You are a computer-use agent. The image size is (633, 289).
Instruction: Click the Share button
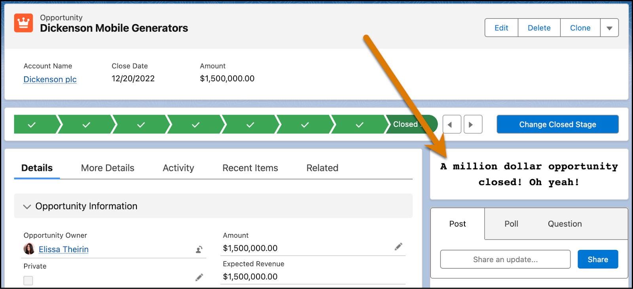pos(598,259)
